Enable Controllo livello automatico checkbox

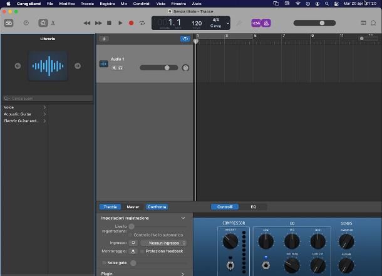(130, 235)
